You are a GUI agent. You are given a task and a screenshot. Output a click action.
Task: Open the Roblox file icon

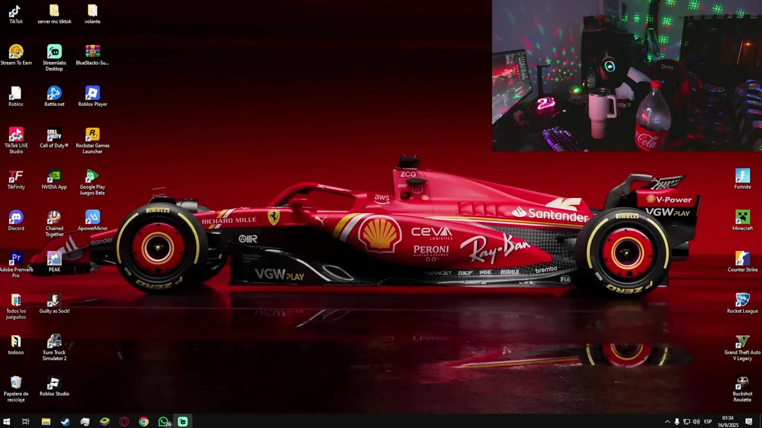tap(16, 97)
